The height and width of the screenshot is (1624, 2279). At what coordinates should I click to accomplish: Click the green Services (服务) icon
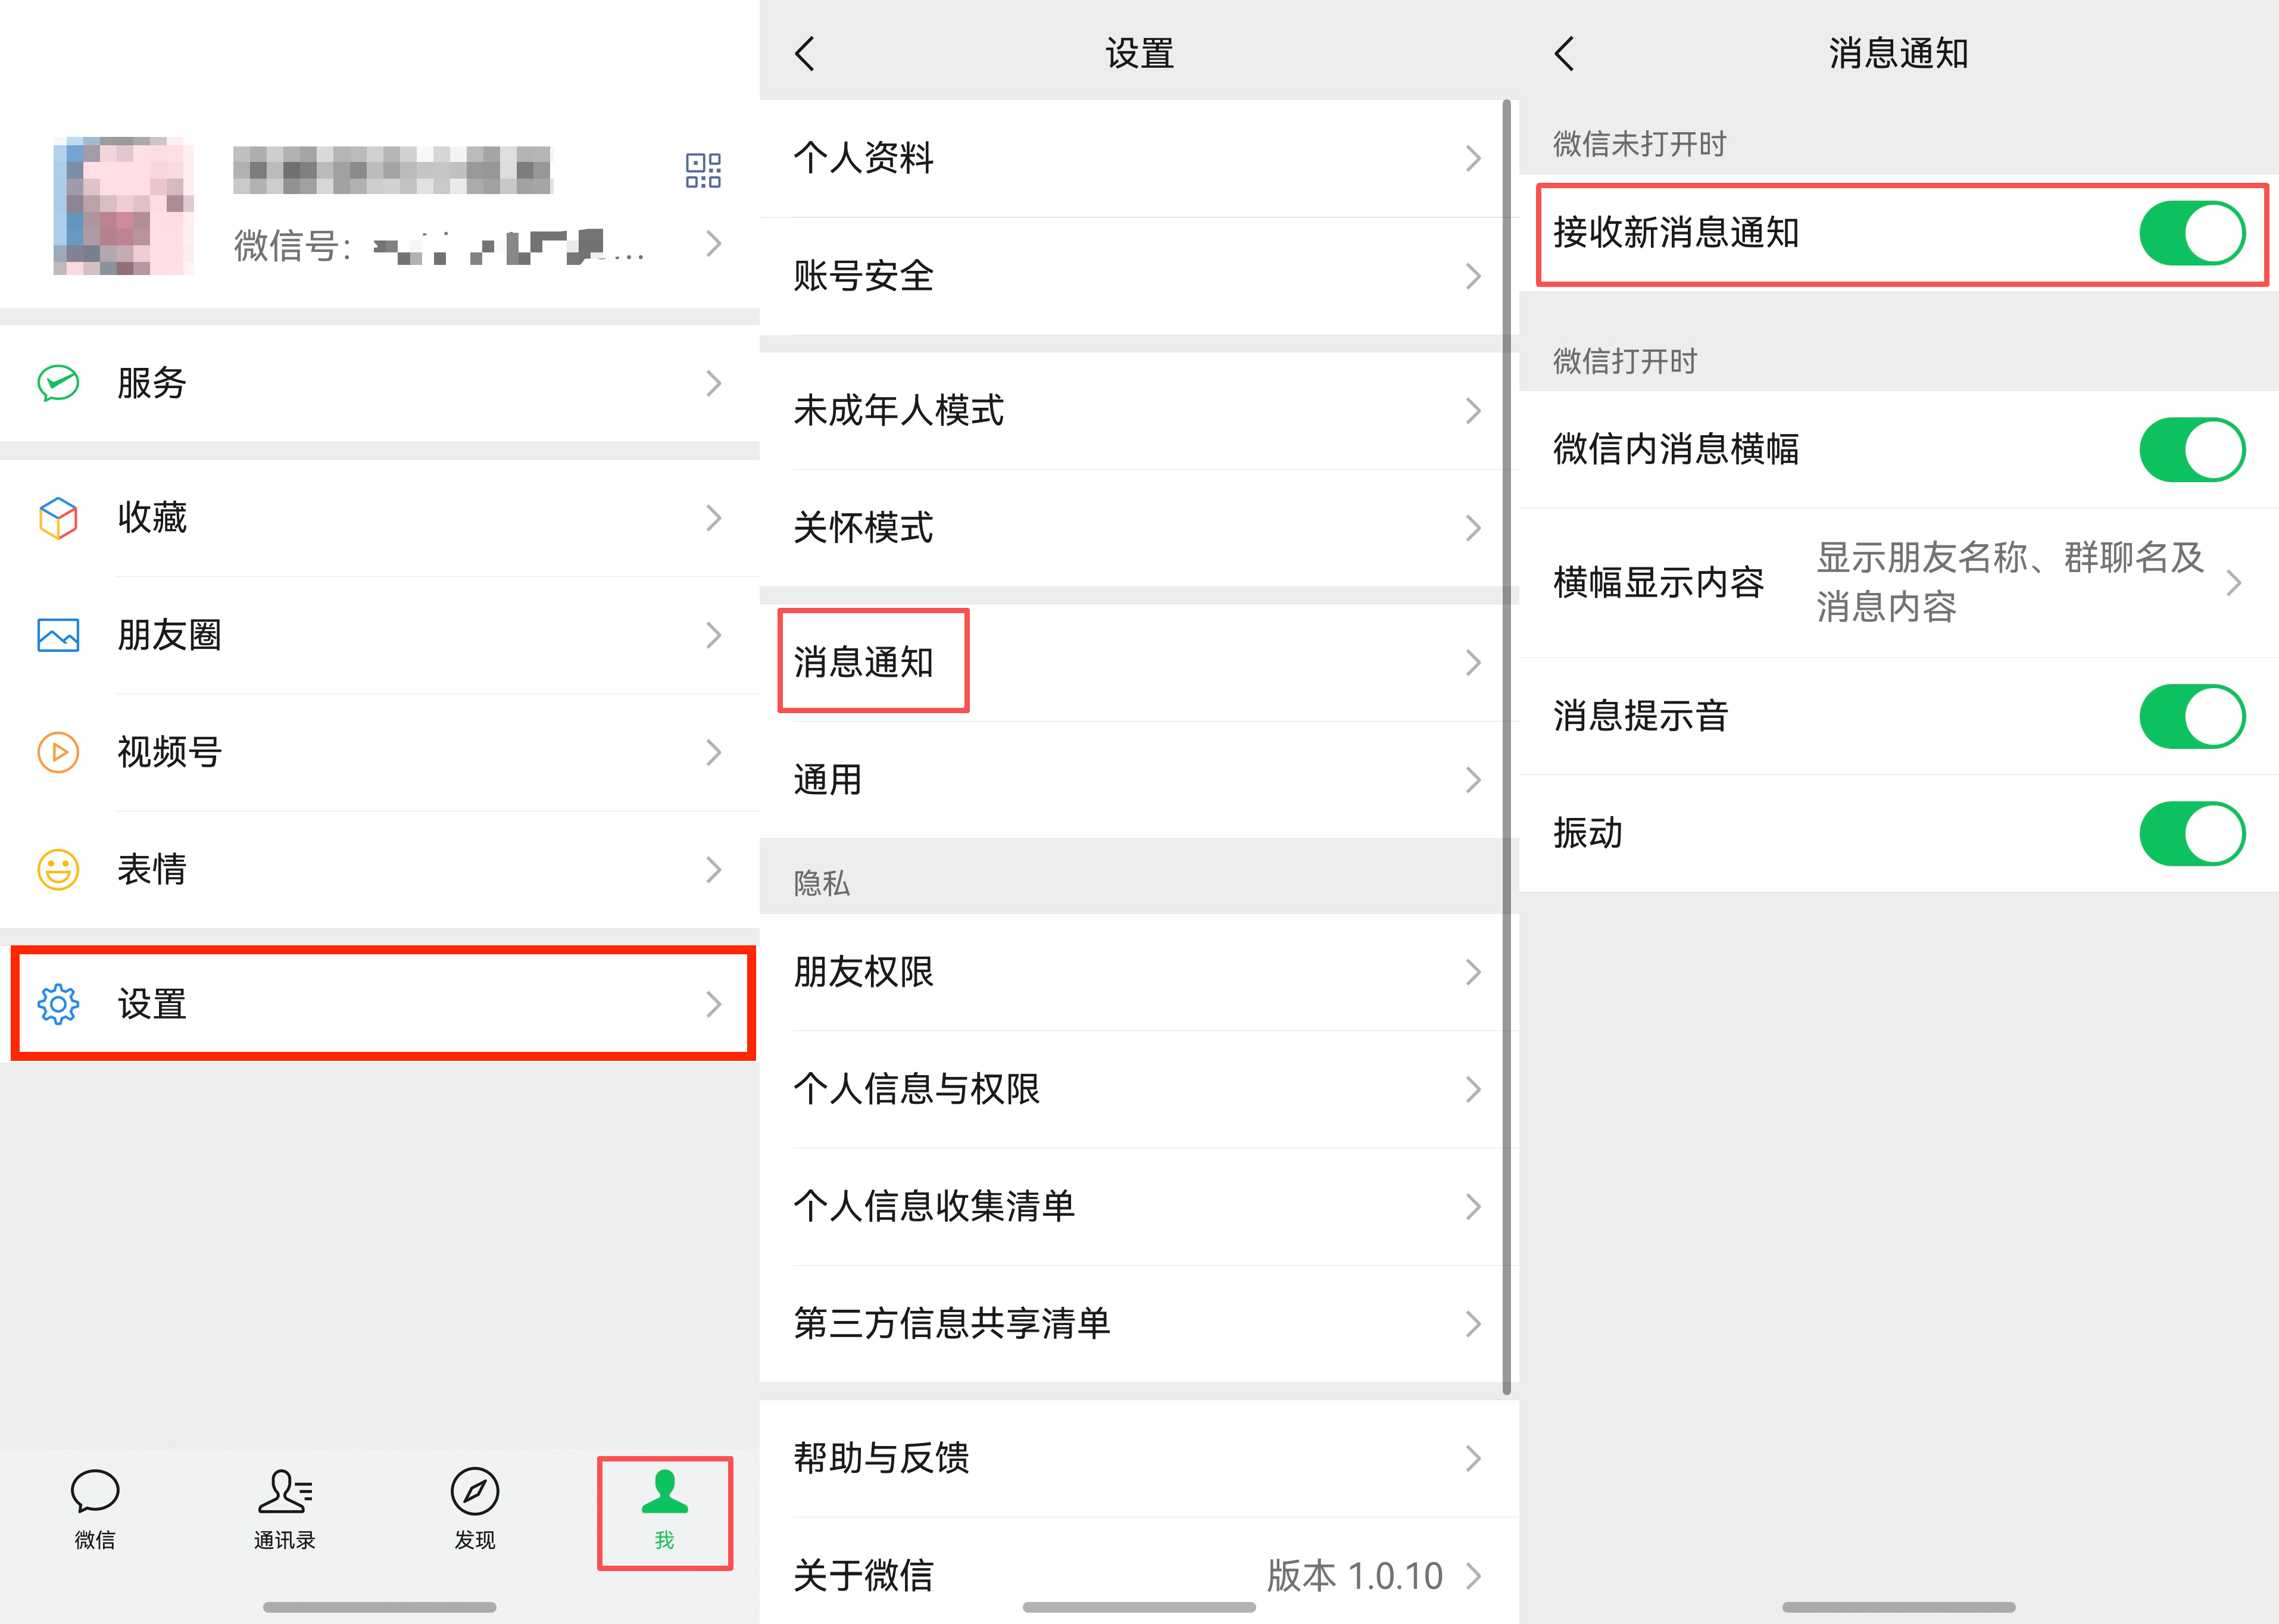click(58, 383)
